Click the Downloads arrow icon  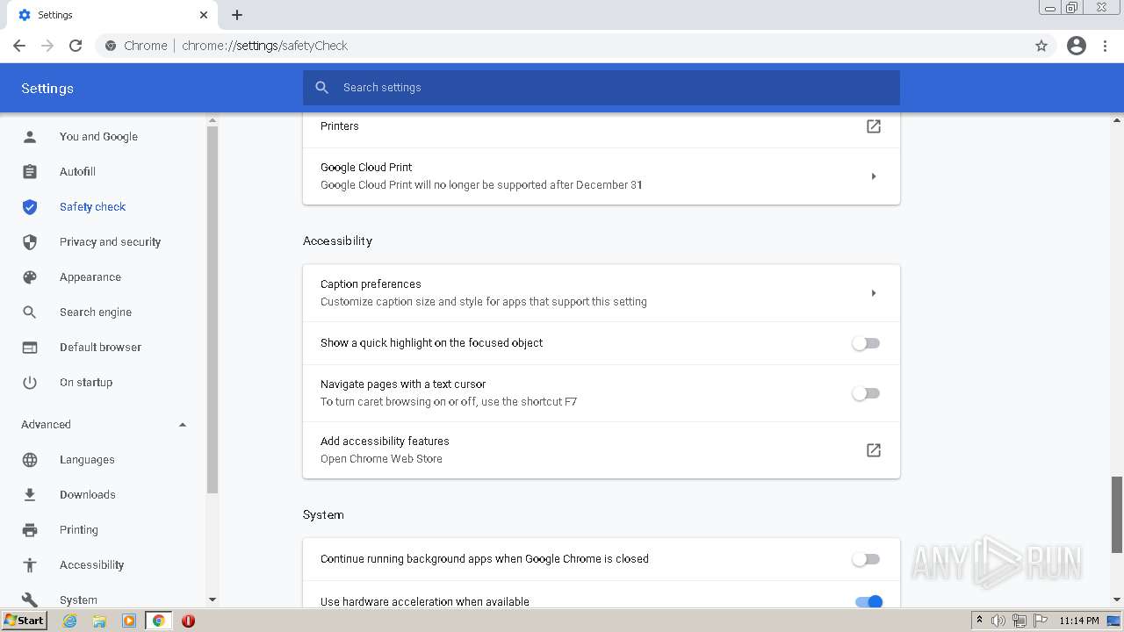(x=30, y=495)
